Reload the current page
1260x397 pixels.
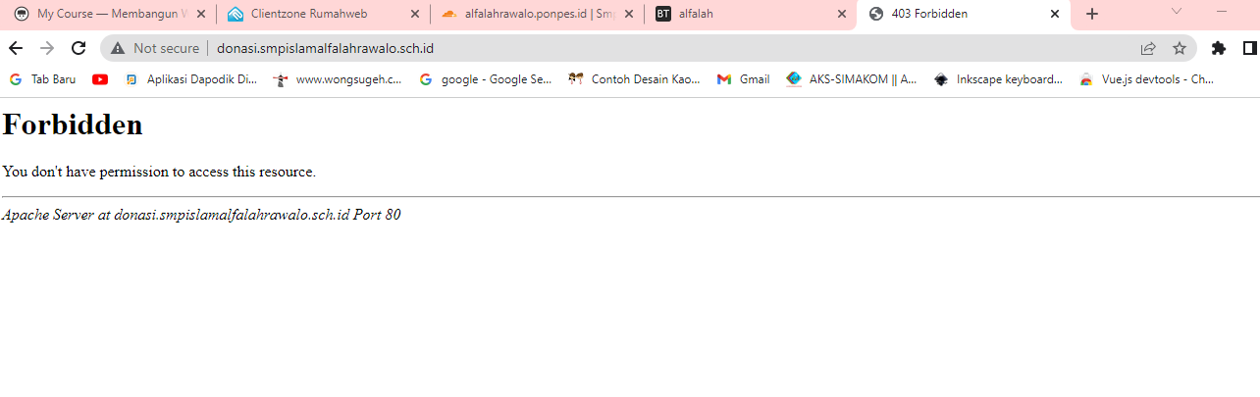point(79,48)
